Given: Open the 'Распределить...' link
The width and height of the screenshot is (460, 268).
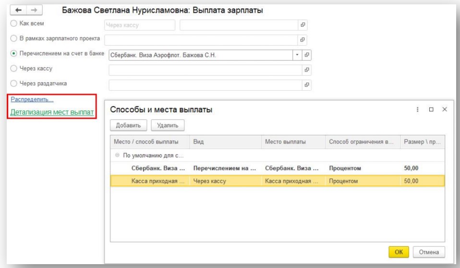Looking at the screenshot, I should [x=32, y=100].
